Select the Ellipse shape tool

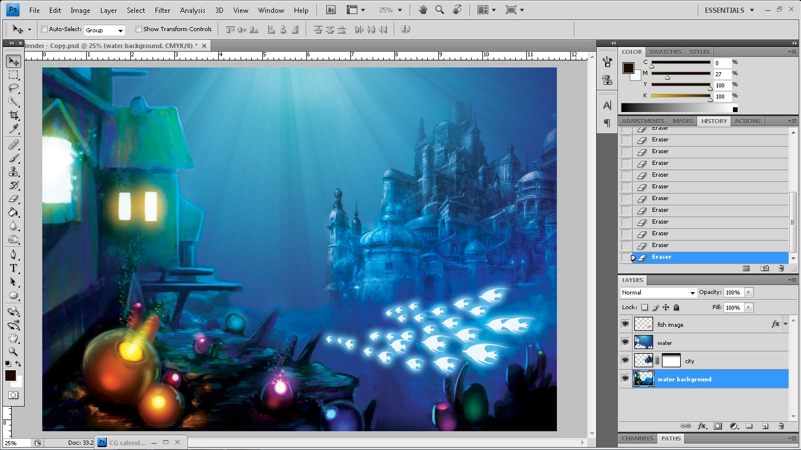(13, 295)
